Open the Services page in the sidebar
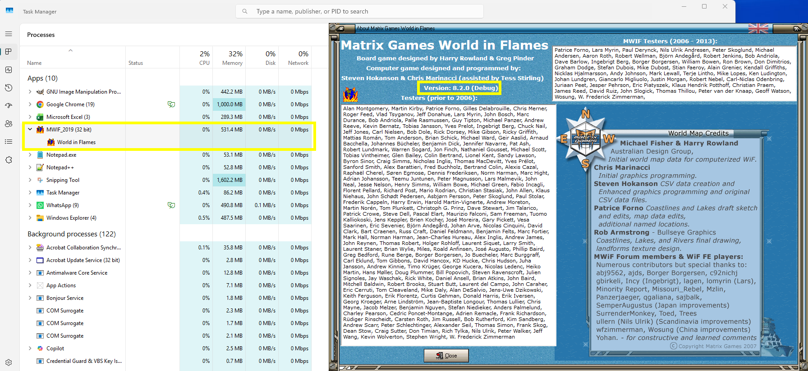 9,160
